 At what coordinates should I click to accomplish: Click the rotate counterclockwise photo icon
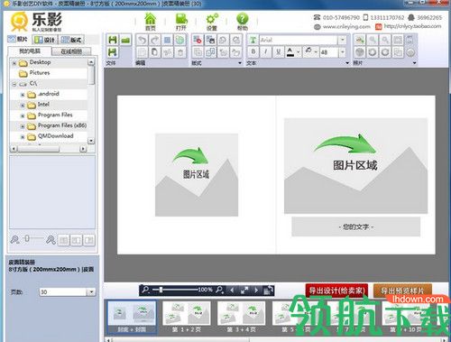(x=373, y=52)
